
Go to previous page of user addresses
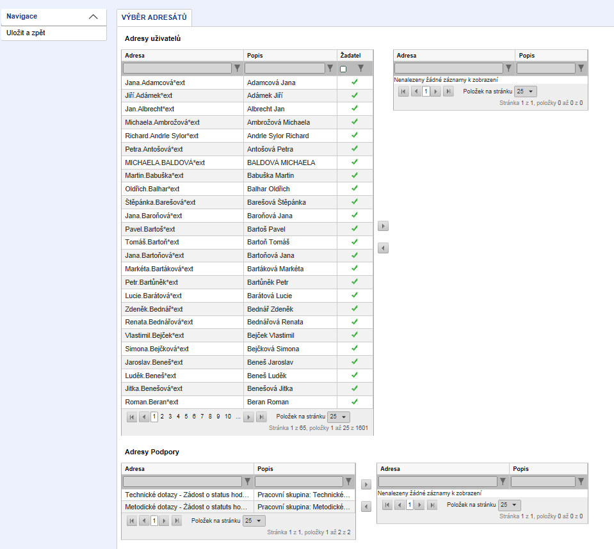(x=143, y=417)
